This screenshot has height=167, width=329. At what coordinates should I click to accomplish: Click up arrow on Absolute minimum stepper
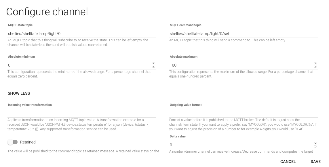(x=153, y=64)
